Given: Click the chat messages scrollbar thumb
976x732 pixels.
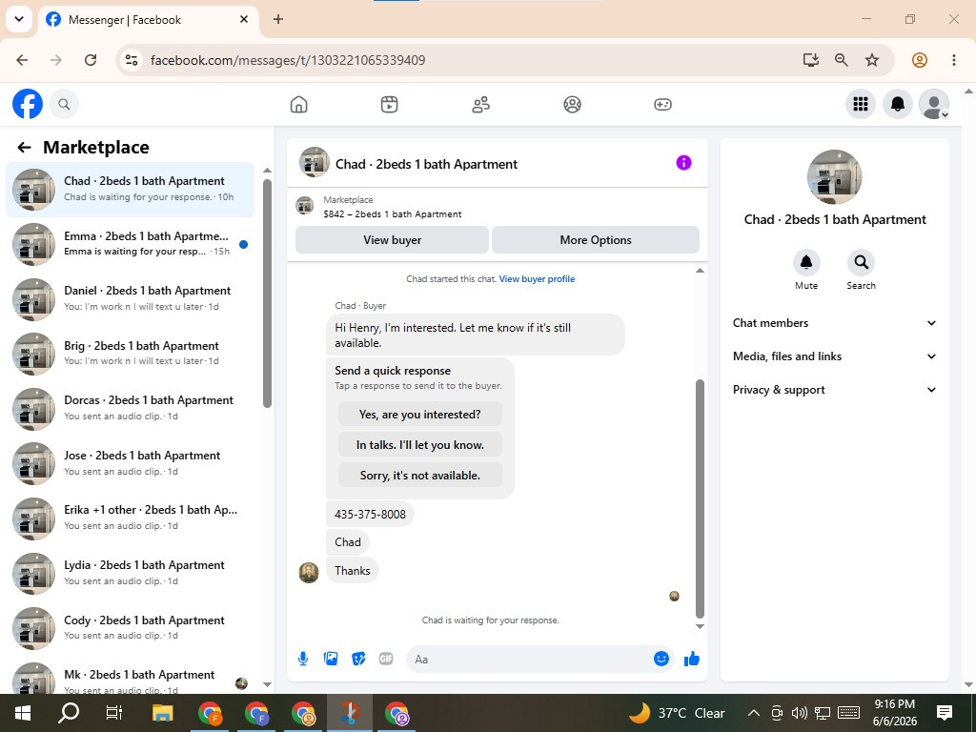Looking at the screenshot, I should 700,498.
